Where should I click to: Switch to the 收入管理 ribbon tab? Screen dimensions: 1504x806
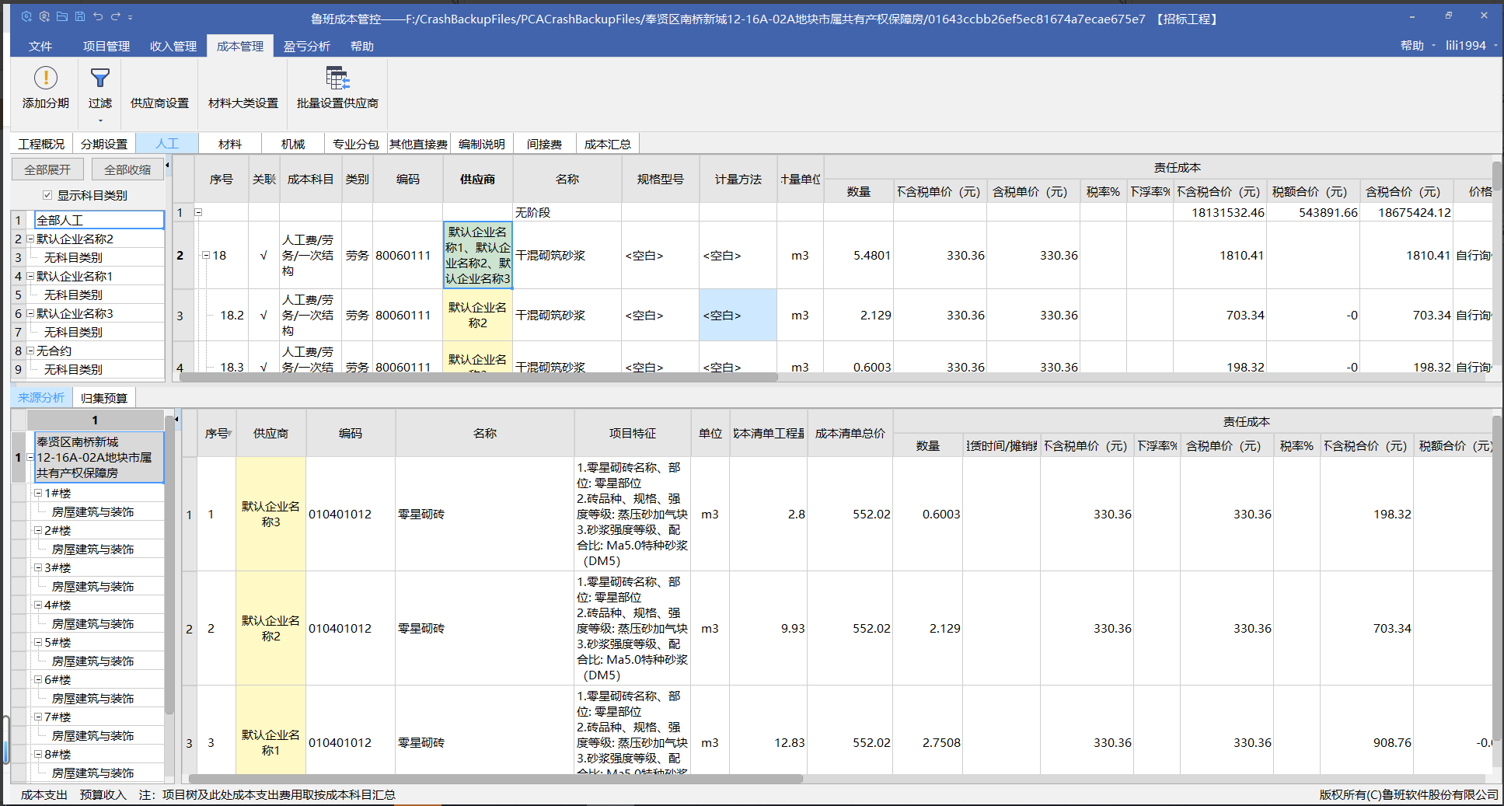[x=173, y=46]
